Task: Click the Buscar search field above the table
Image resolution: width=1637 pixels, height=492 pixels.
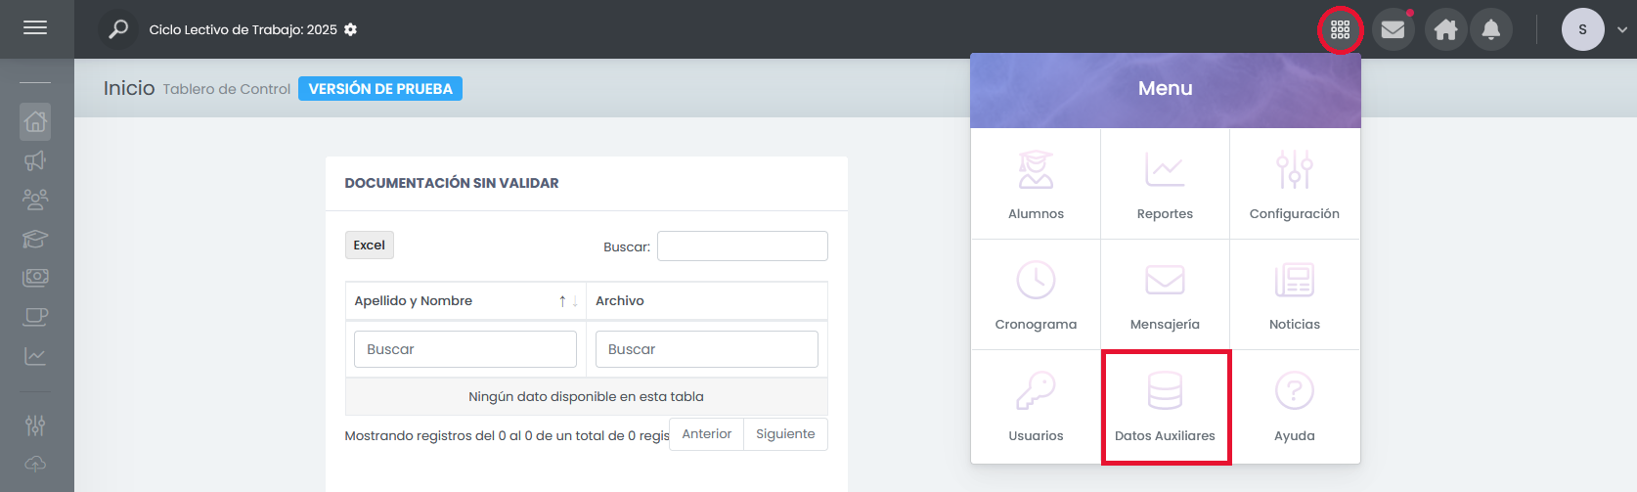Action: point(742,246)
